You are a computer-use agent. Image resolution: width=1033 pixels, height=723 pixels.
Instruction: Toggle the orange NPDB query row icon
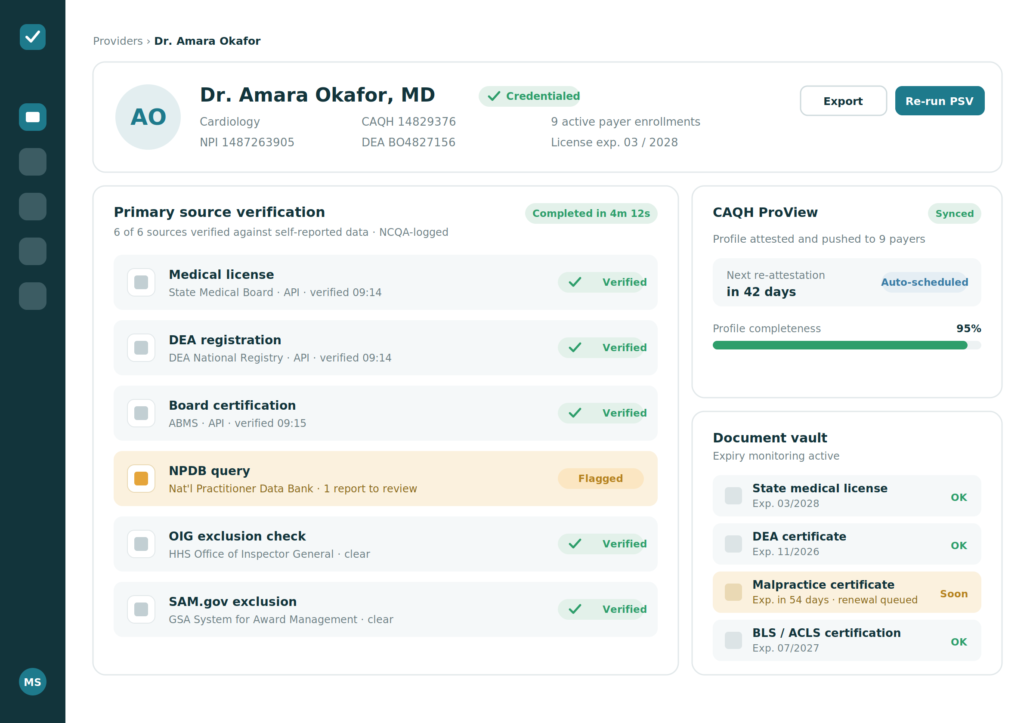(141, 479)
